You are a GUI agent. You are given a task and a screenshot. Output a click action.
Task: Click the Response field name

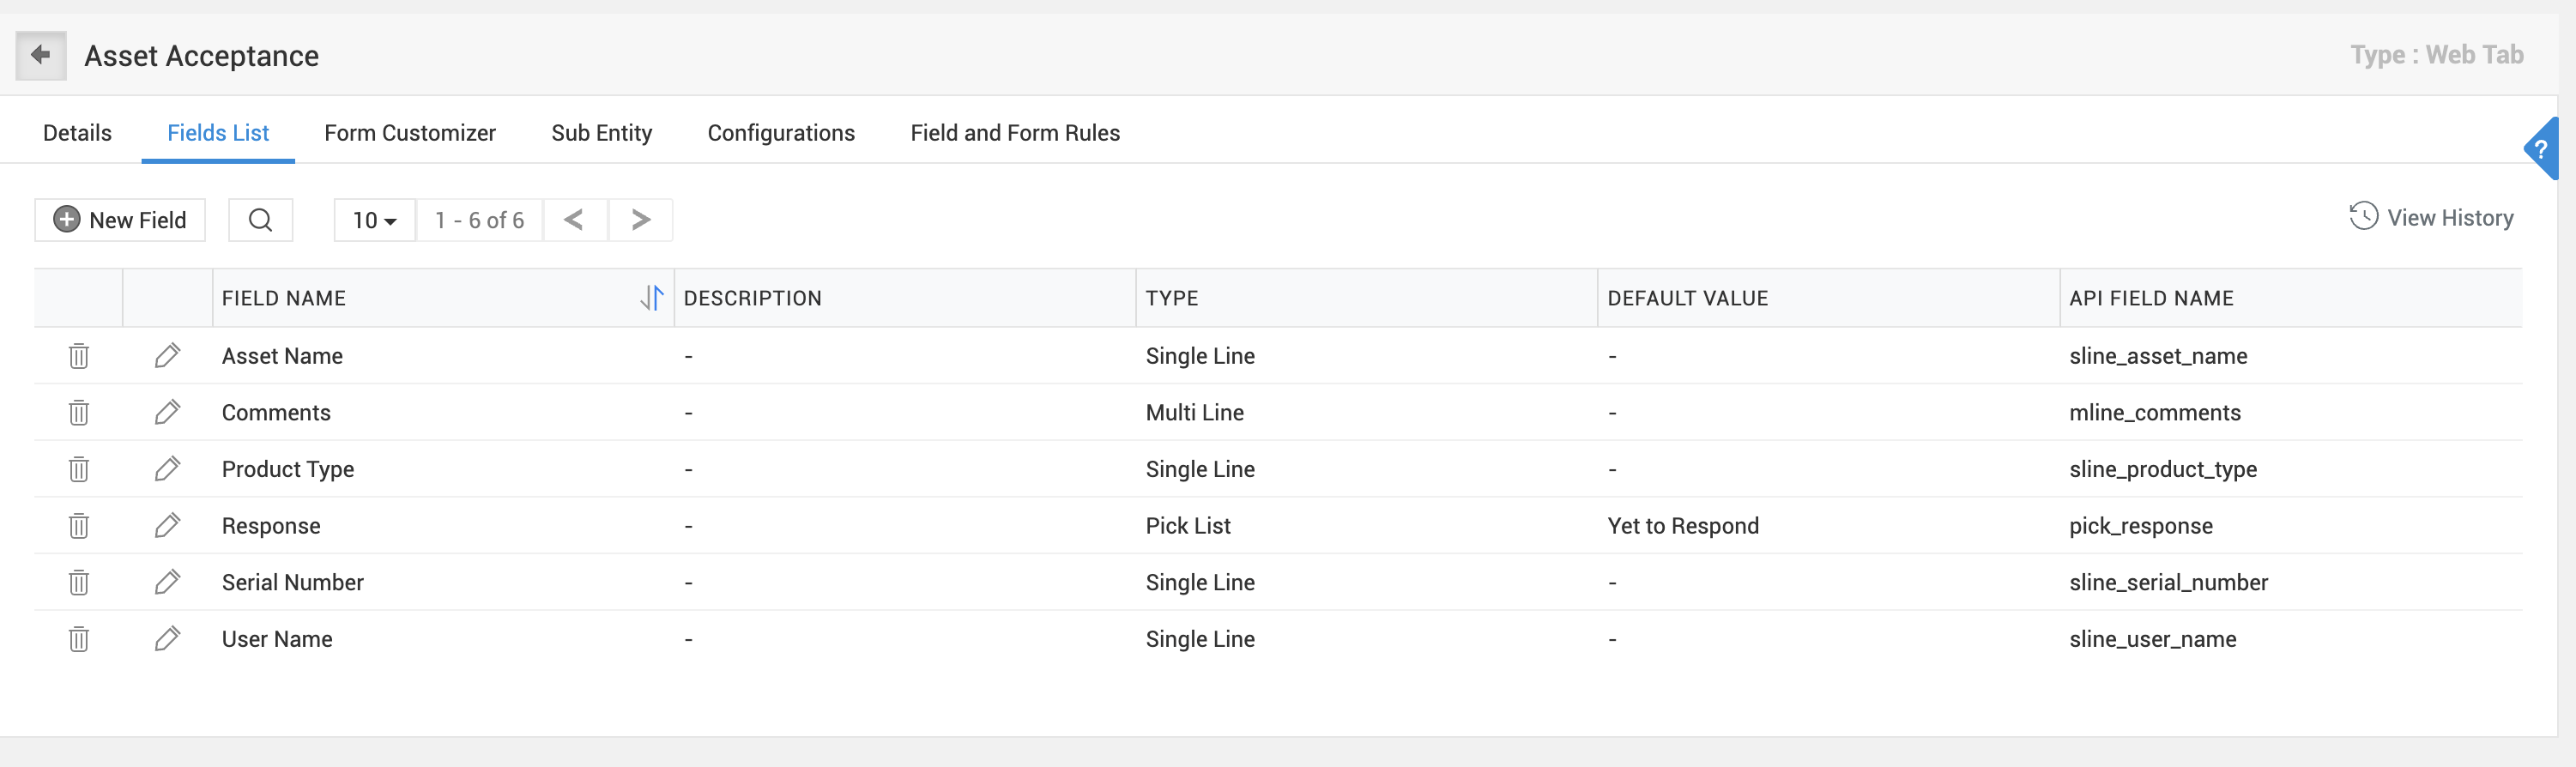[x=271, y=526]
